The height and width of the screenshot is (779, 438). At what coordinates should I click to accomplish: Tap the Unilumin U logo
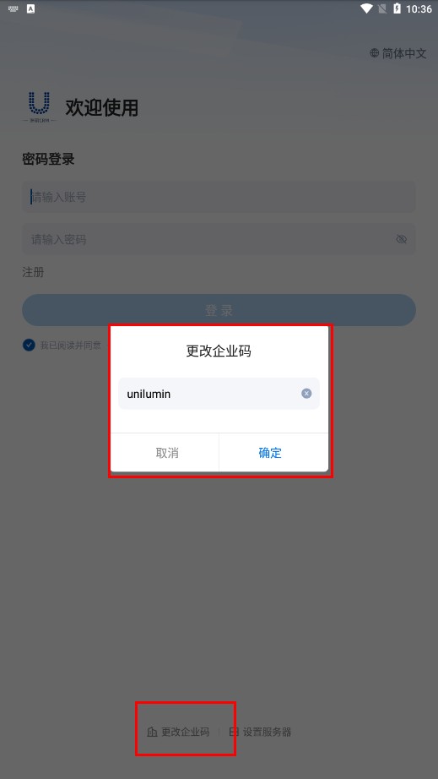(40, 106)
